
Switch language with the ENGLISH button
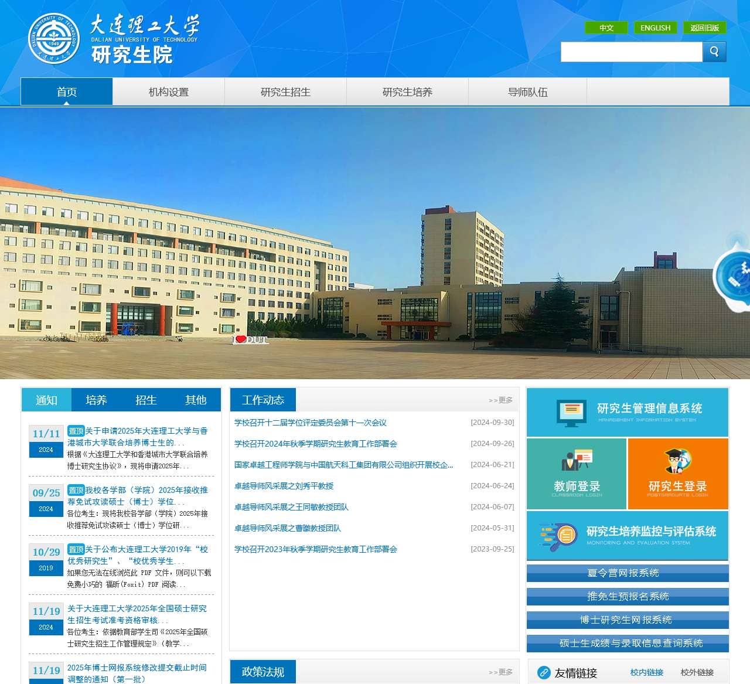(656, 28)
